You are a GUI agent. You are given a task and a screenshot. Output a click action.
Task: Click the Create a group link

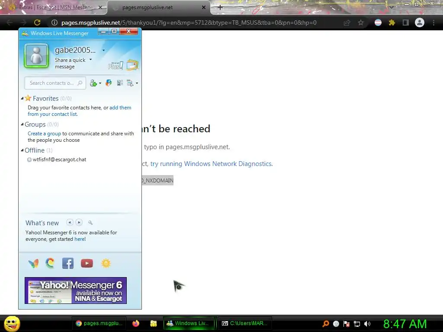(x=45, y=134)
